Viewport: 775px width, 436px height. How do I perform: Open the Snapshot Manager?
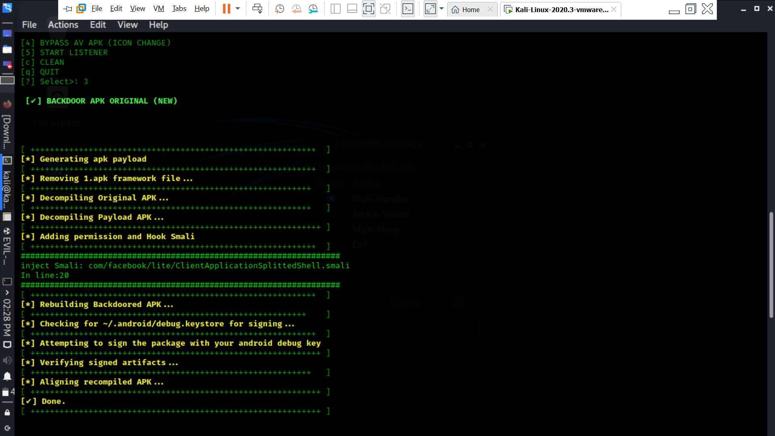click(x=314, y=8)
